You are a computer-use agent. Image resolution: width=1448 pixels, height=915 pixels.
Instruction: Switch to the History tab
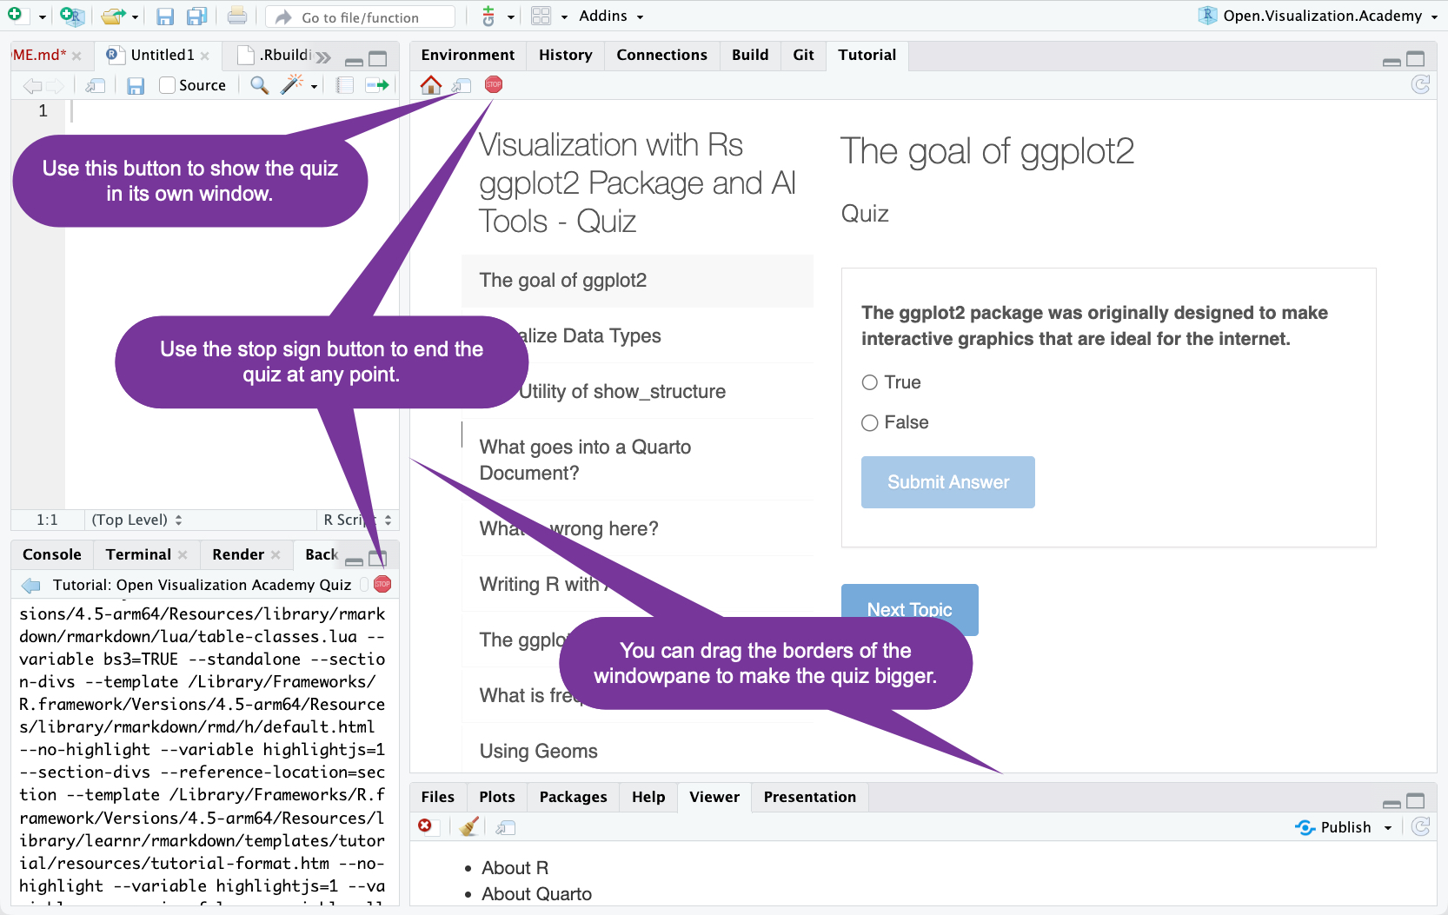point(565,55)
